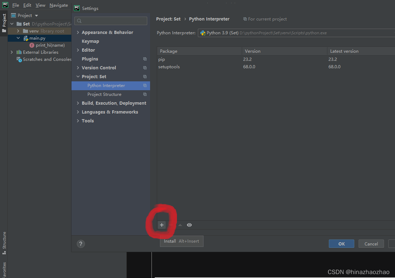Select Plugins in settings list
395x278 pixels.
pos(90,59)
